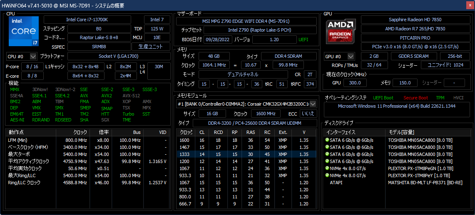Click the AES-NI feature label
Screen dimensions: 475x215
[17, 120]
